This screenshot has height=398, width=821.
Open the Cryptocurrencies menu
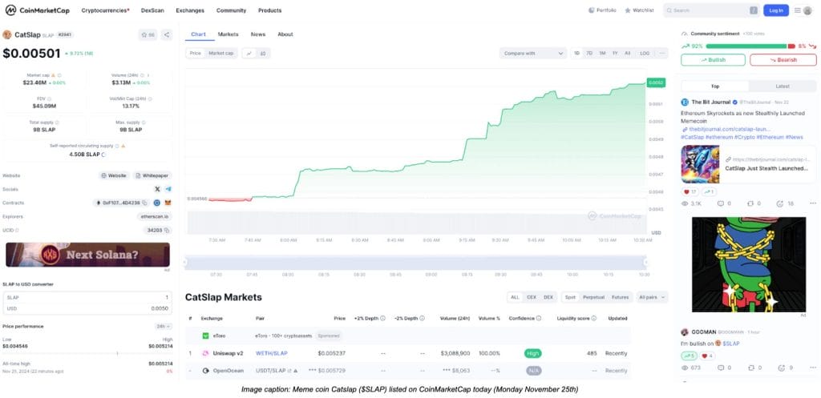(x=106, y=10)
